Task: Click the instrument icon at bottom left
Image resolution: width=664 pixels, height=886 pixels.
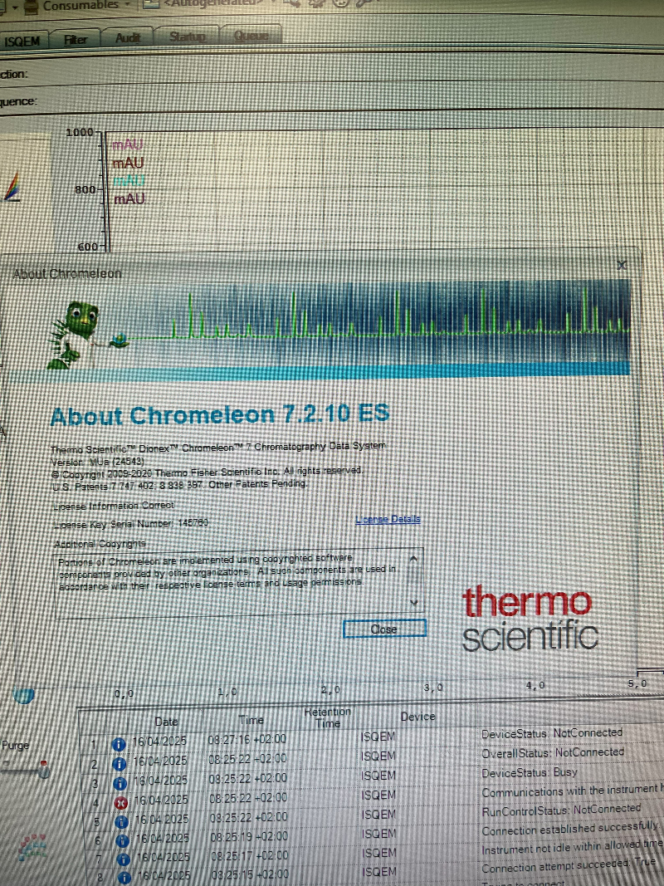Action: (x=32, y=847)
